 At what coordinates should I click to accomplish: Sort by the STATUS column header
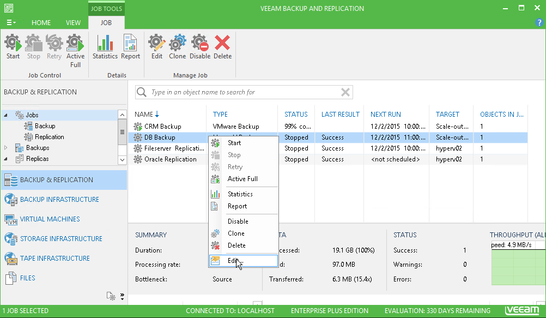click(296, 115)
